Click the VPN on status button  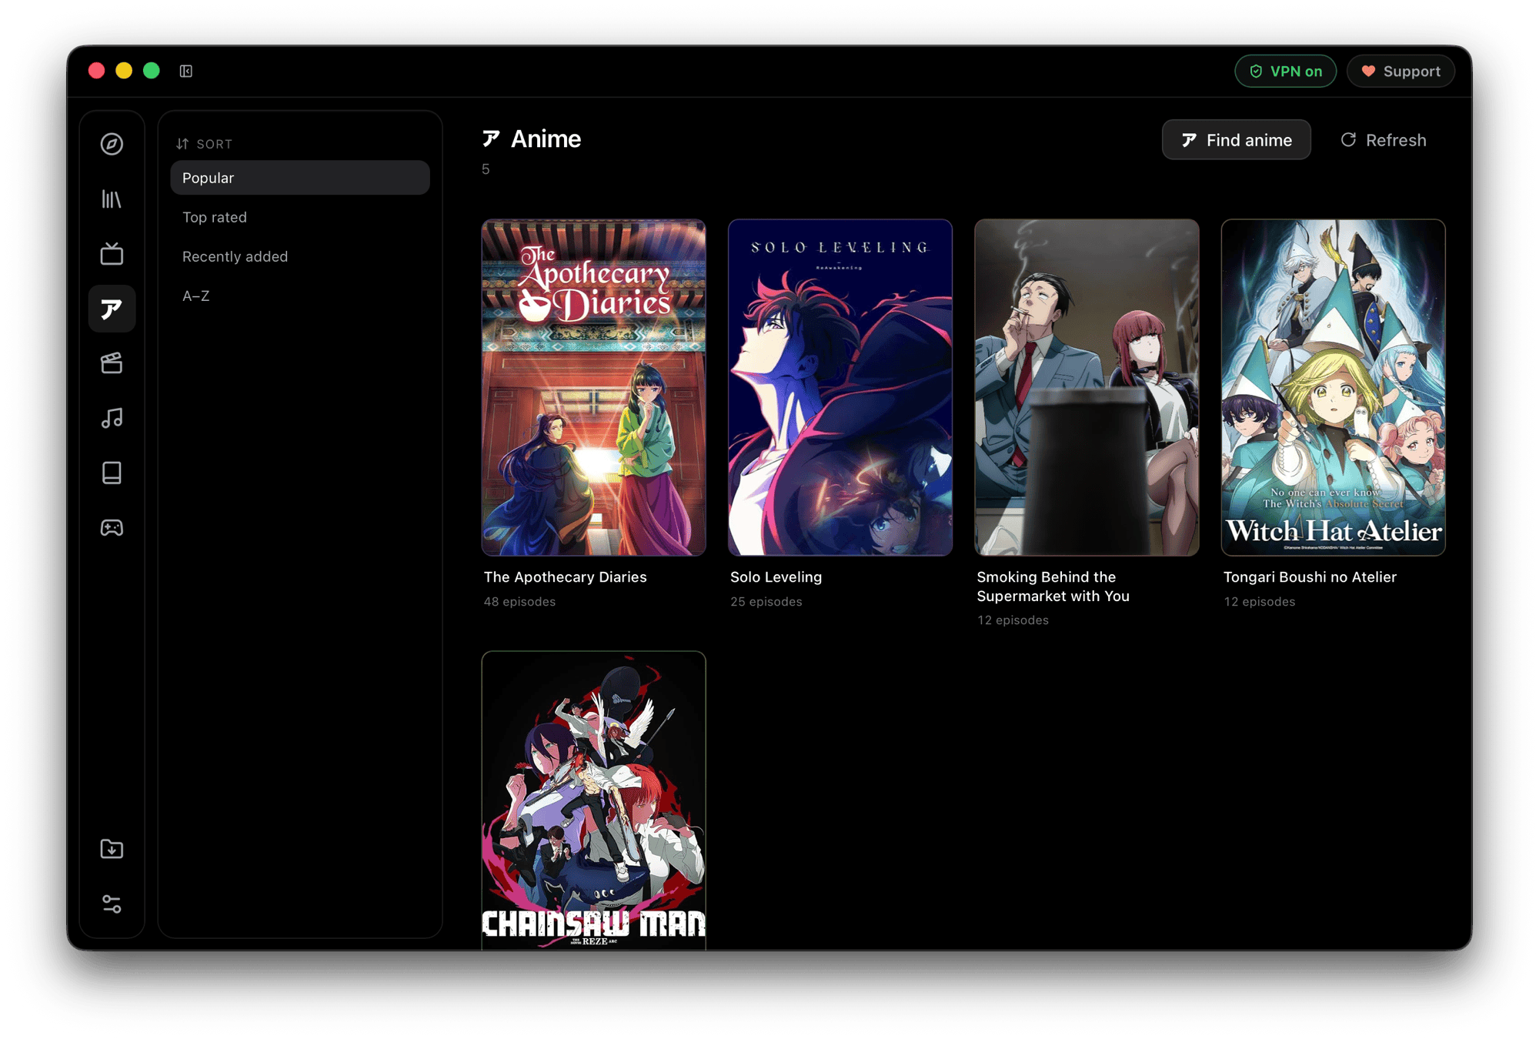1285,71
